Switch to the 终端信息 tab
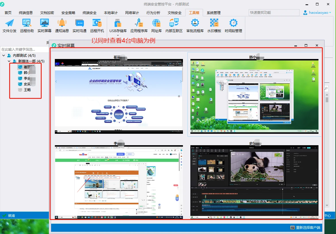 point(26,13)
